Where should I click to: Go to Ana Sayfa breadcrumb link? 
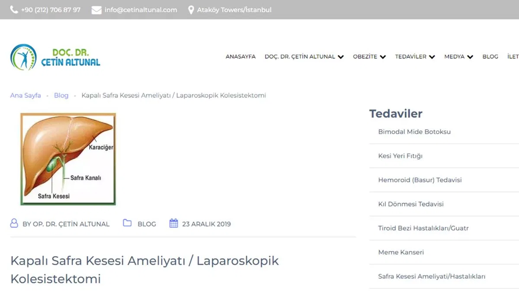point(26,95)
